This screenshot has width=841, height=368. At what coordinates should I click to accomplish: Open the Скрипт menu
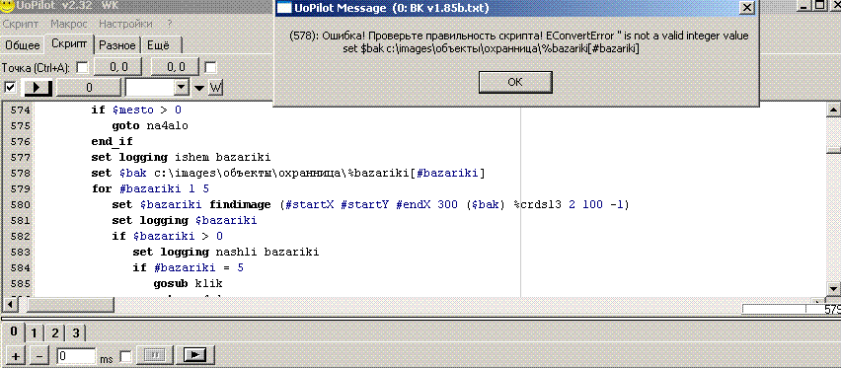(21, 24)
